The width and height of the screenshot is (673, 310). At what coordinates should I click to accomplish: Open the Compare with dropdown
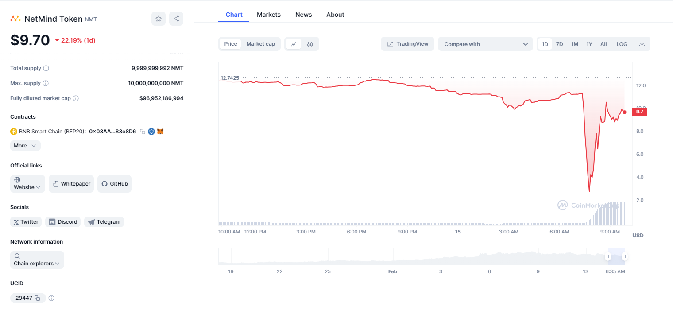[x=486, y=44]
